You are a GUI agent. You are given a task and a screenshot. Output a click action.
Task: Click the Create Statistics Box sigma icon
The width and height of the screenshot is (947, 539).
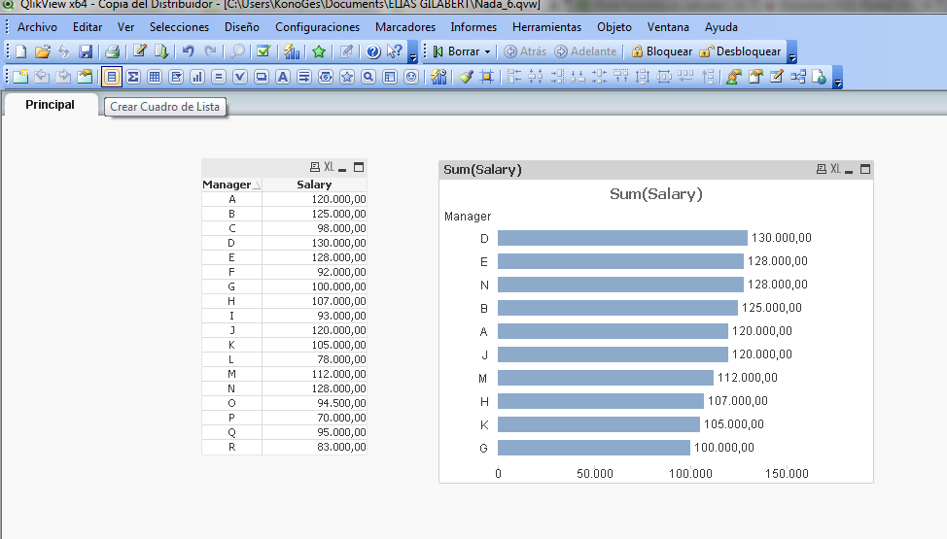(133, 77)
